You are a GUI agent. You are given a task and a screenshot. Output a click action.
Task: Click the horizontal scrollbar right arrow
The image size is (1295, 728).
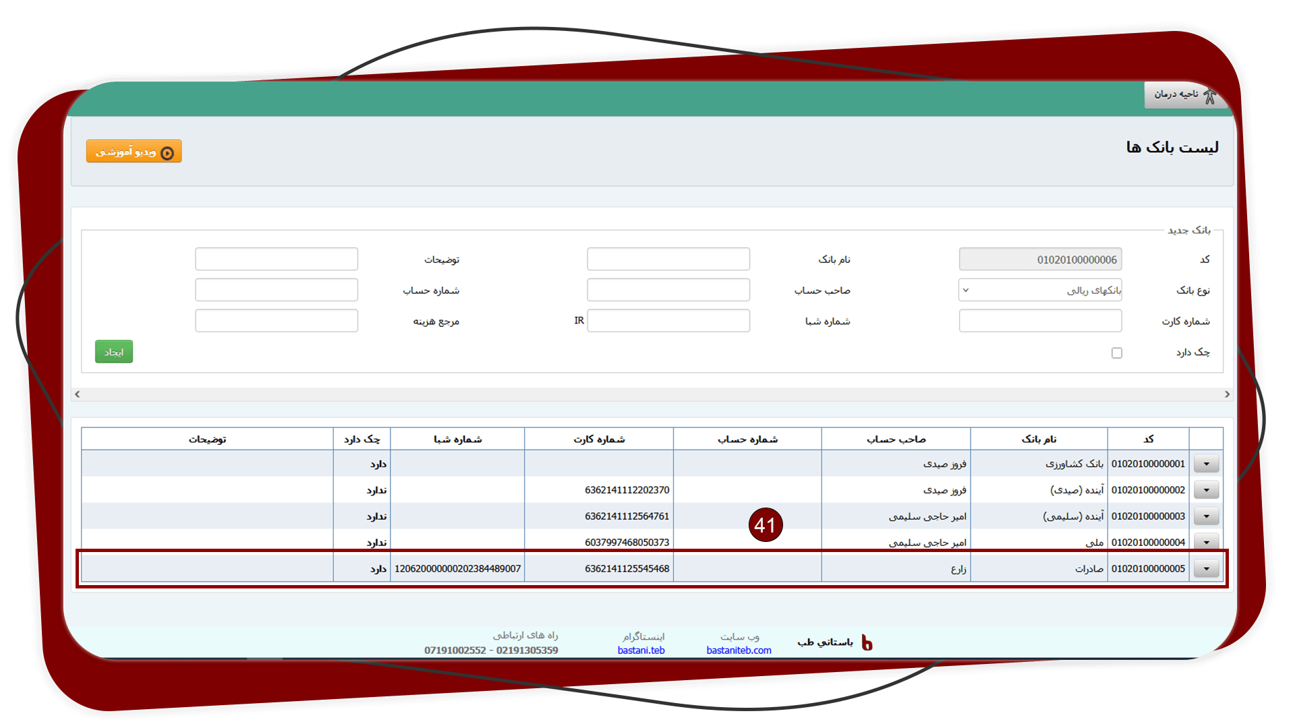click(1227, 394)
